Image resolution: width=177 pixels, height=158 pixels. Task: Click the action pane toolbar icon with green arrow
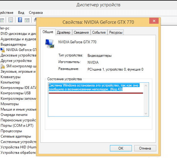pos(27,20)
